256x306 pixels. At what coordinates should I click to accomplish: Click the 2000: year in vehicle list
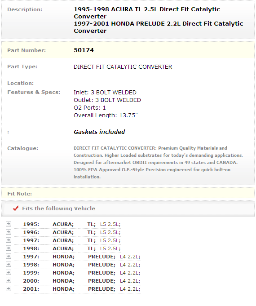click(31, 281)
